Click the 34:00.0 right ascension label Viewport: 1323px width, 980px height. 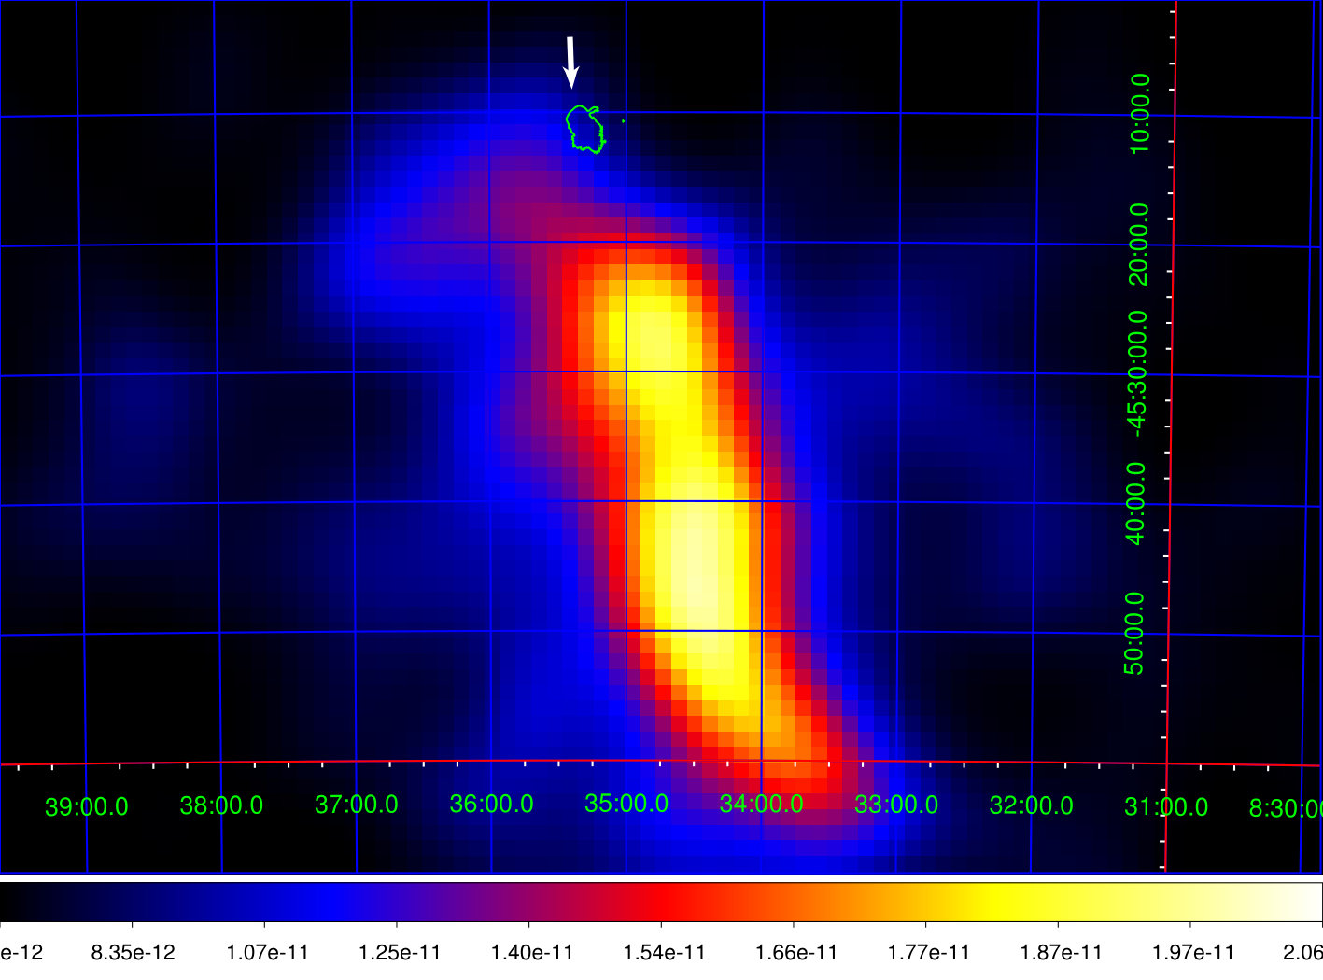point(761,804)
